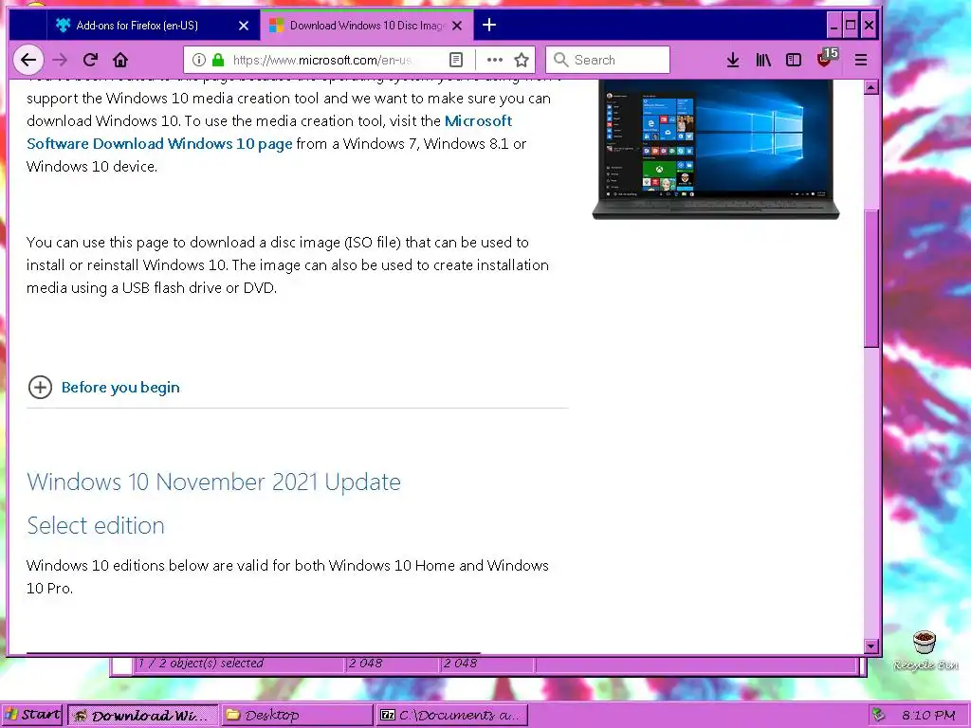Click the vertical scrollbar thumb
The height and width of the screenshot is (728, 971).
click(x=871, y=279)
